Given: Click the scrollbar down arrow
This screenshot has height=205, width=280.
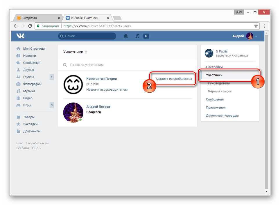Looking at the screenshot, I should (x=266, y=191).
